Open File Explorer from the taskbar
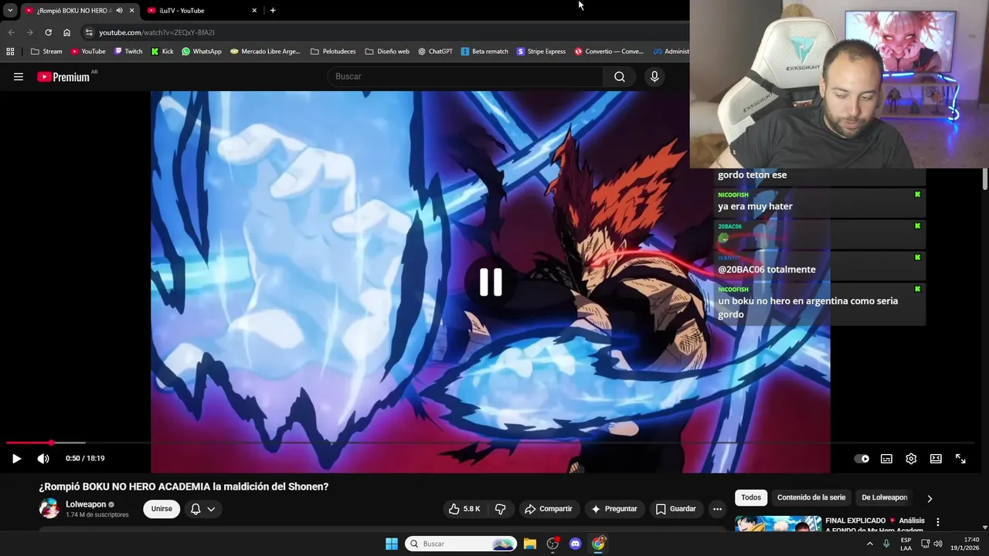This screenshot has width=989, height=556. coord(530,544)
